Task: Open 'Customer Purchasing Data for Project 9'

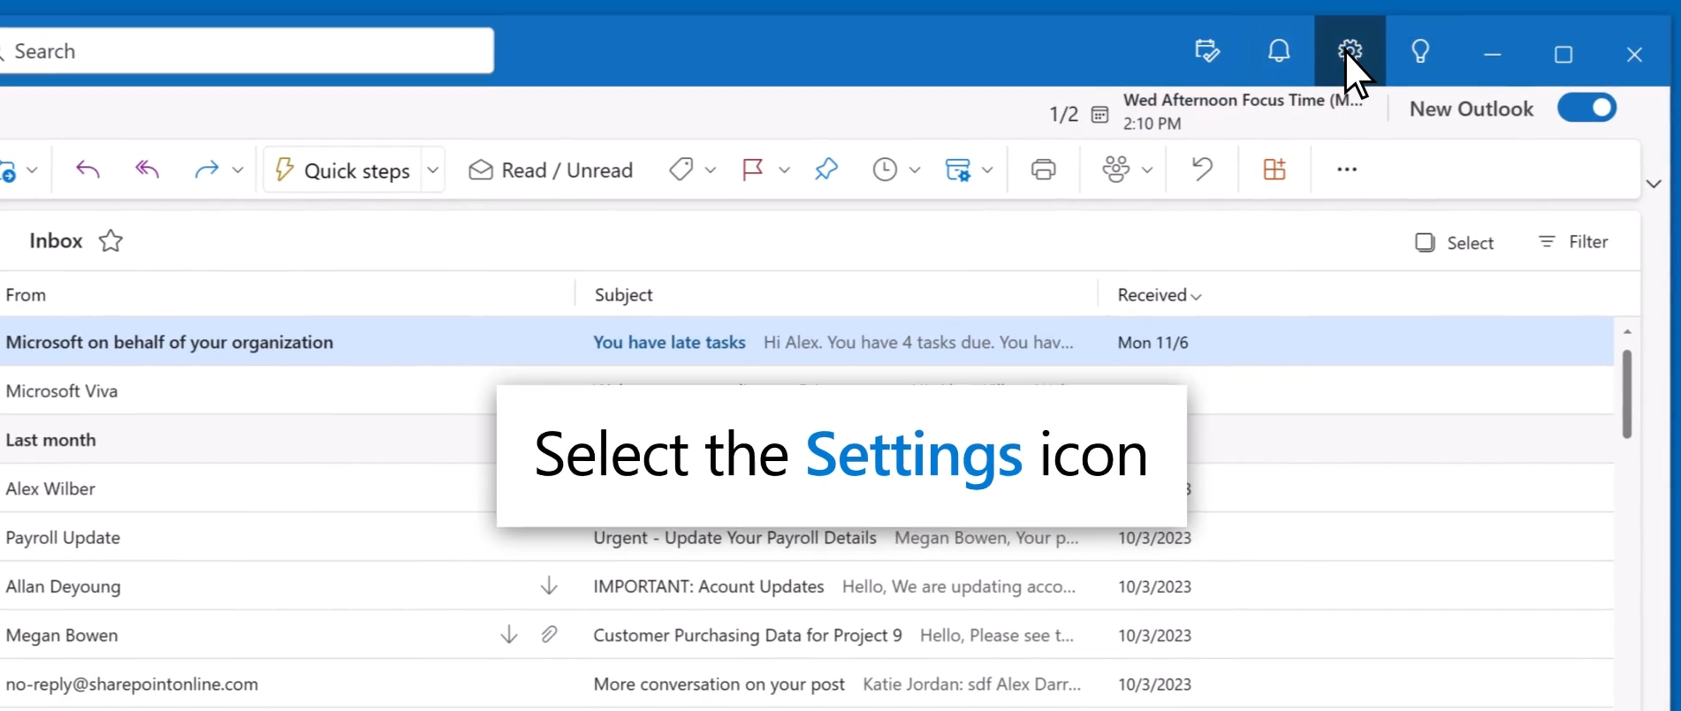Action: [806, 634]
